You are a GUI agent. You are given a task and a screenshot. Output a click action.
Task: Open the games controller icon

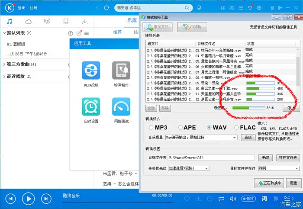click(x=232, y=8)
